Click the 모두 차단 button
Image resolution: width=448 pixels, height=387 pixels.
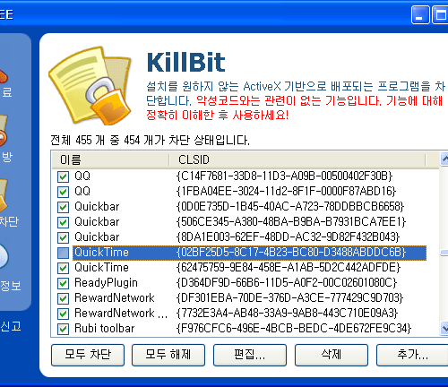tap(88, 355)
